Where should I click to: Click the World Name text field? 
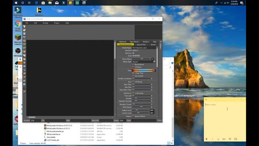144,48
